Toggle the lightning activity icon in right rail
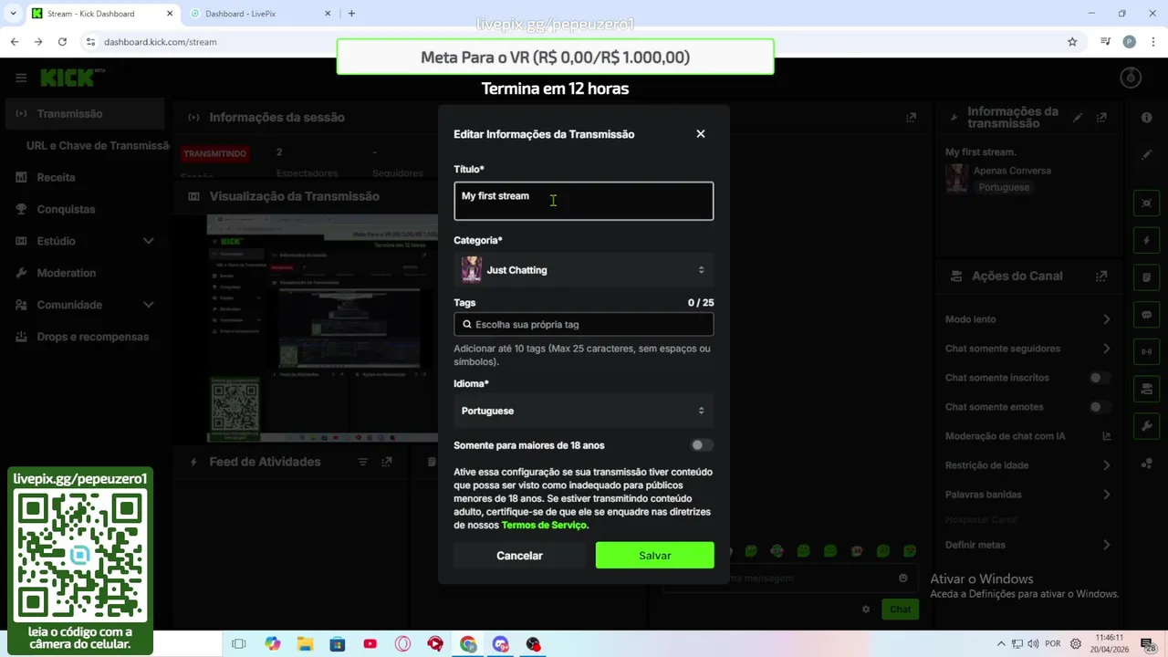 click(x=1147, y=240)
